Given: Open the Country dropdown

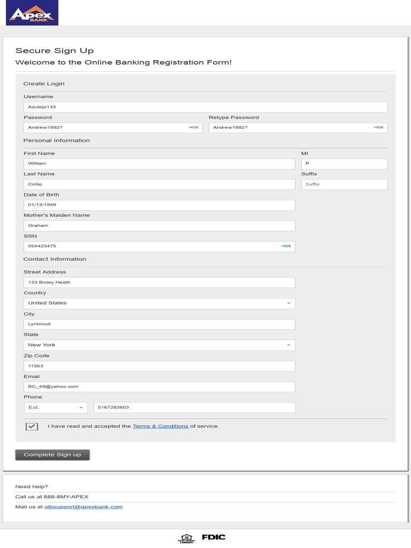Looking at the screenshot, I should [159, 303].
